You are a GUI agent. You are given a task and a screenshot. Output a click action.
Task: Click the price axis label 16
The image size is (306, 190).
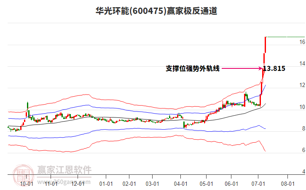click(x=302, y=42)
